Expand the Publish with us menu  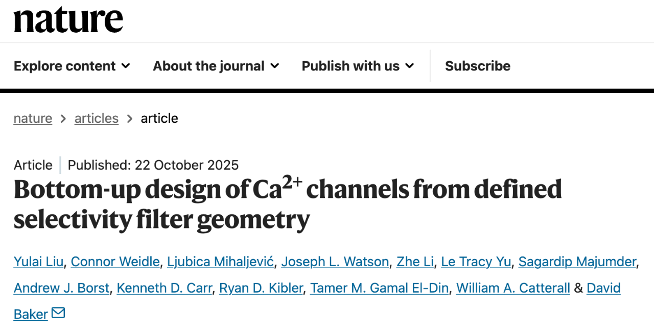tap(358, 66)
